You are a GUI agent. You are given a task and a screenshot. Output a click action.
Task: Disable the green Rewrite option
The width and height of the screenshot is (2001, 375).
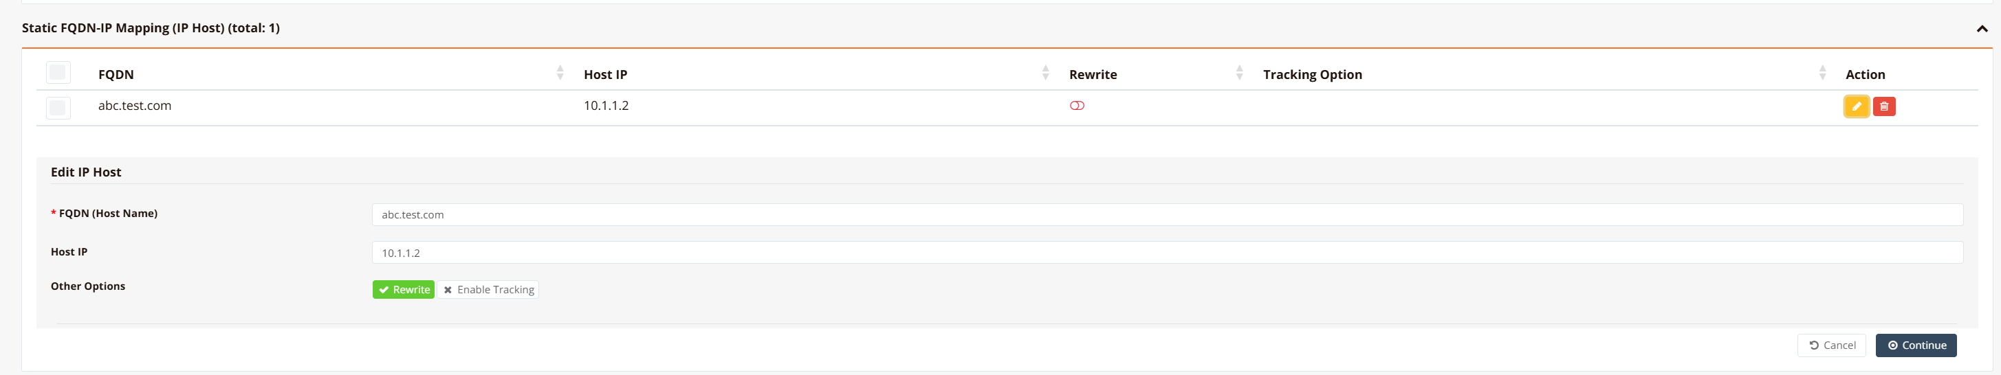(x=403, y=290)
